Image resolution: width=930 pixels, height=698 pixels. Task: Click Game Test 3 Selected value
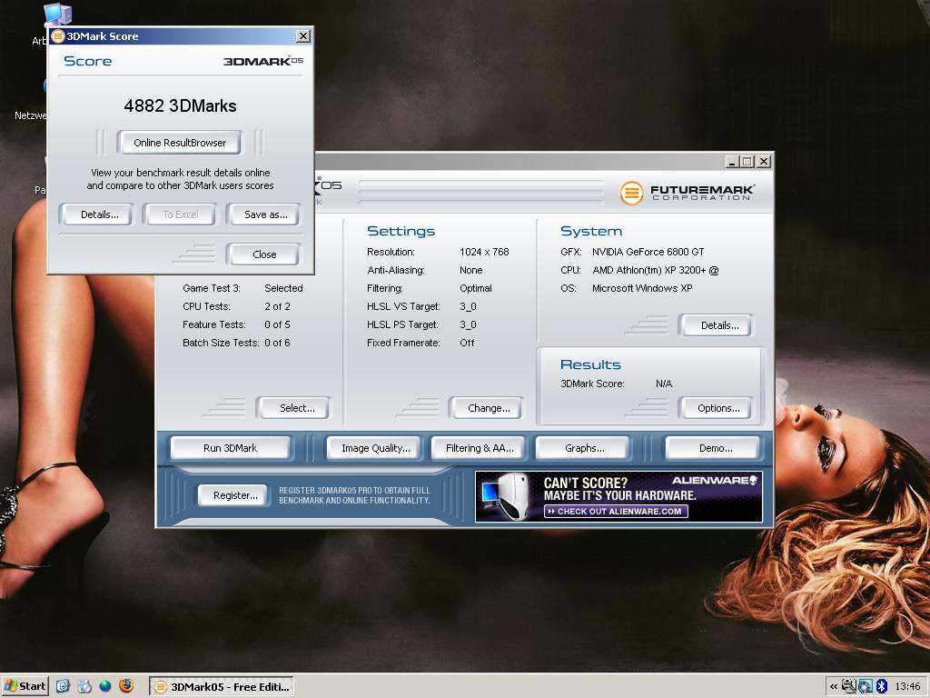(x=283, y=288)
